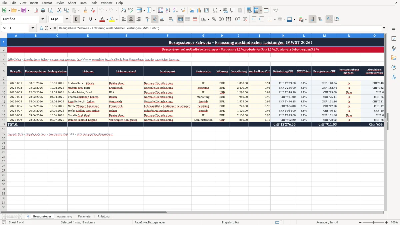The image size is (400, 225).
Task: Open the Borders dropdown arrow
Action: point(275,19)
